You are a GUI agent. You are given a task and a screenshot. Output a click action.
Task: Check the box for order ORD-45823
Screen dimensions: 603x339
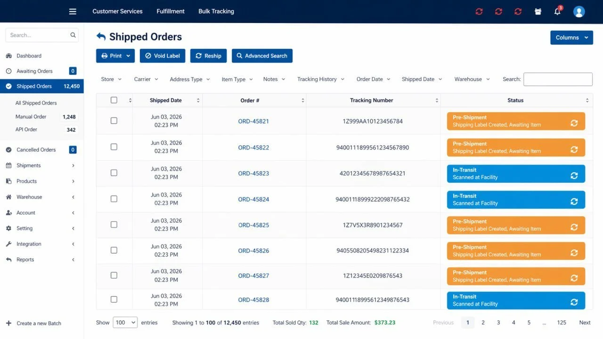[114, 173]
